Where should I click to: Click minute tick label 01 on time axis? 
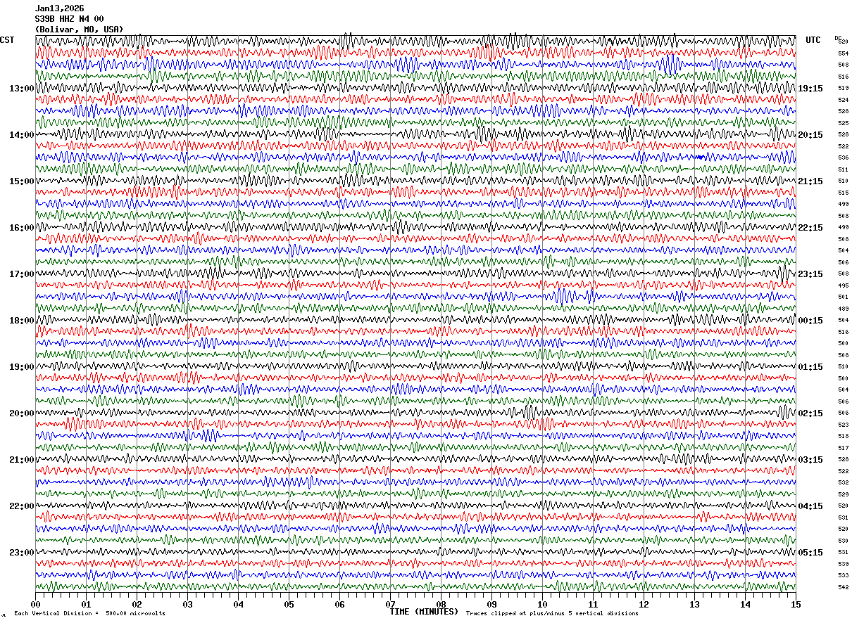coord(86,604)
